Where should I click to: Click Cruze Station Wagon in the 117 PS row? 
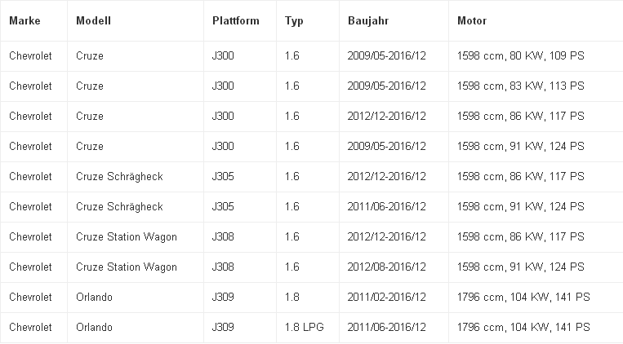pos(126,237)
